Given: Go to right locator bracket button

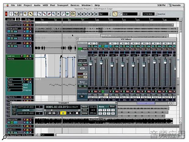Looking at the screenshot, I should coord(58,113).
